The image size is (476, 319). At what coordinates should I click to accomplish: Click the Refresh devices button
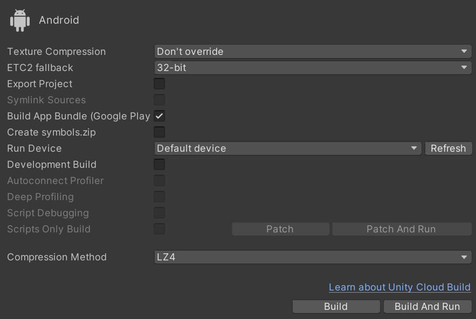tap(448, 148)
